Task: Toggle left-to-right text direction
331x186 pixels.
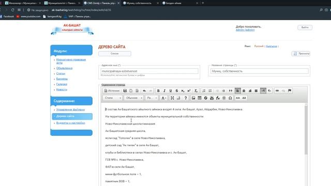Action: click(263, 91)
